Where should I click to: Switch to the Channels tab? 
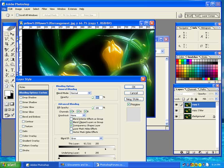(x=191, y=89)
